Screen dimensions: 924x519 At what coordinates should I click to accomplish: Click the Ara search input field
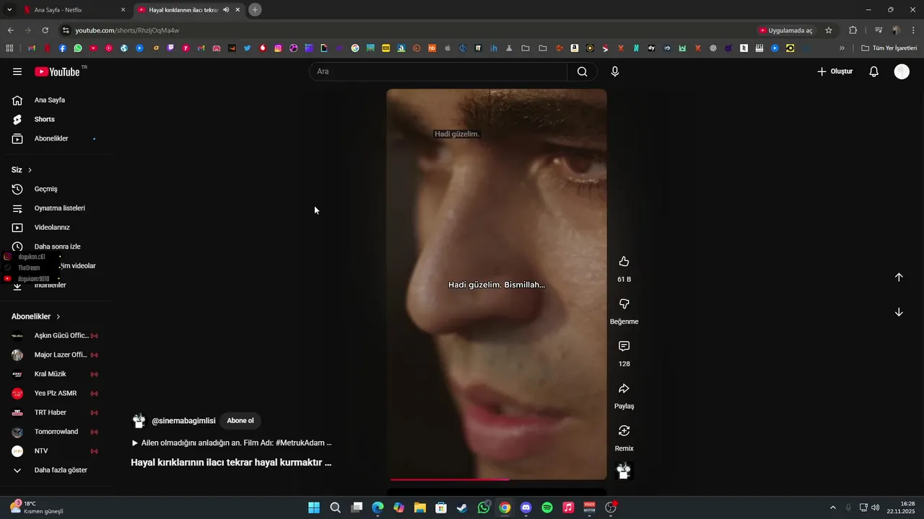[x=438, y=71]
